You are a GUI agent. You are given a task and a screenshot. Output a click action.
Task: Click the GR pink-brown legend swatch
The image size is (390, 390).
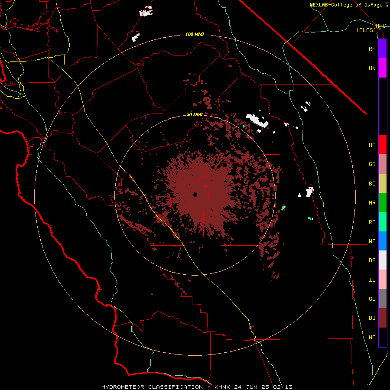383,164
